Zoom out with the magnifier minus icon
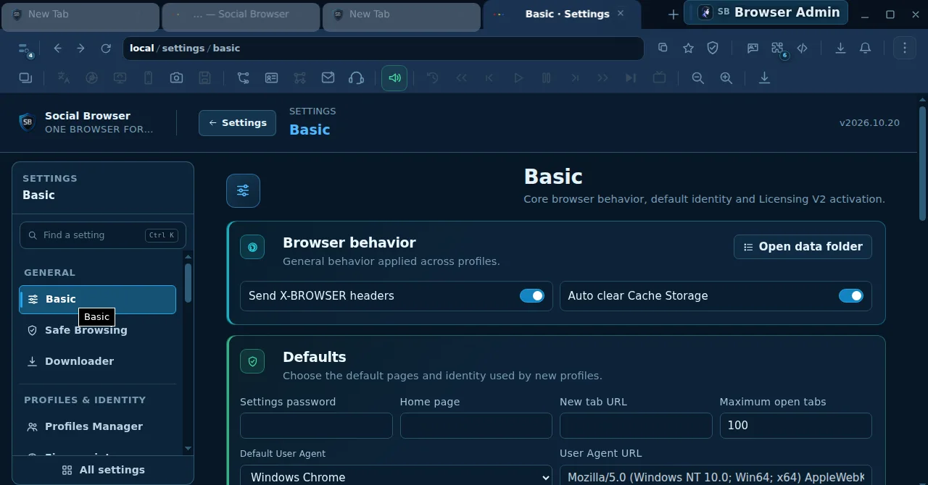This screenshot has width=928, height=485. click(x=697, y=78)
